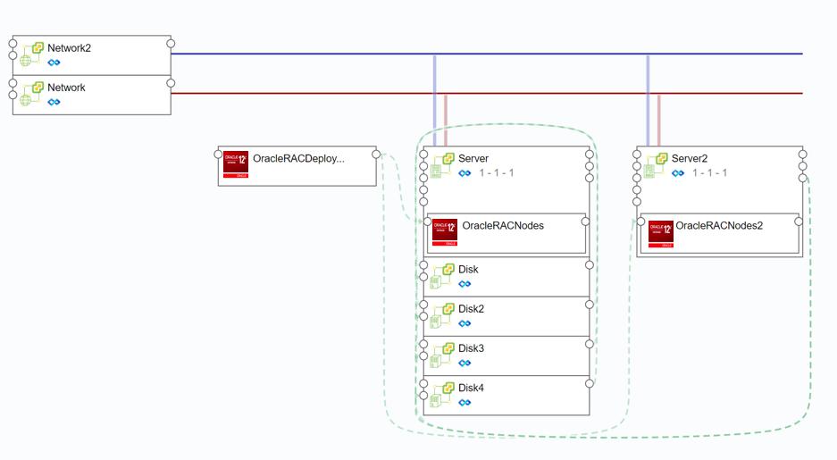Screen dimensions: 837x460
Task: Select the Disk component label
Action: click(x=468, y=269)
